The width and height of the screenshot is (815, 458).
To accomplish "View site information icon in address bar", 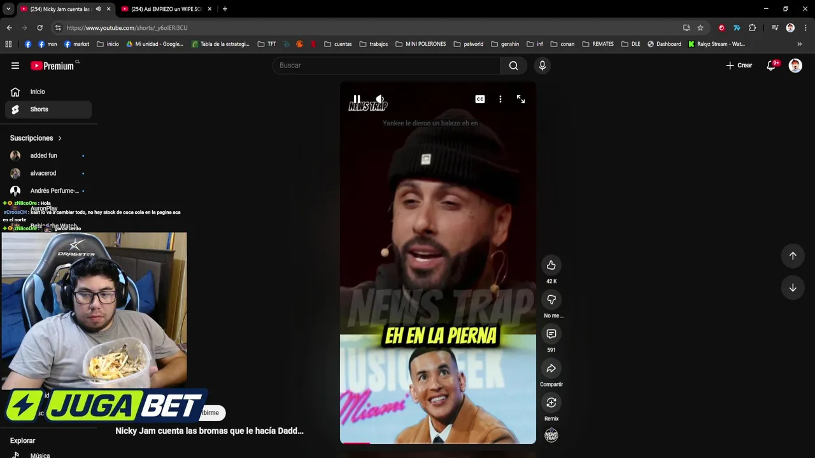I will (58, 28).
